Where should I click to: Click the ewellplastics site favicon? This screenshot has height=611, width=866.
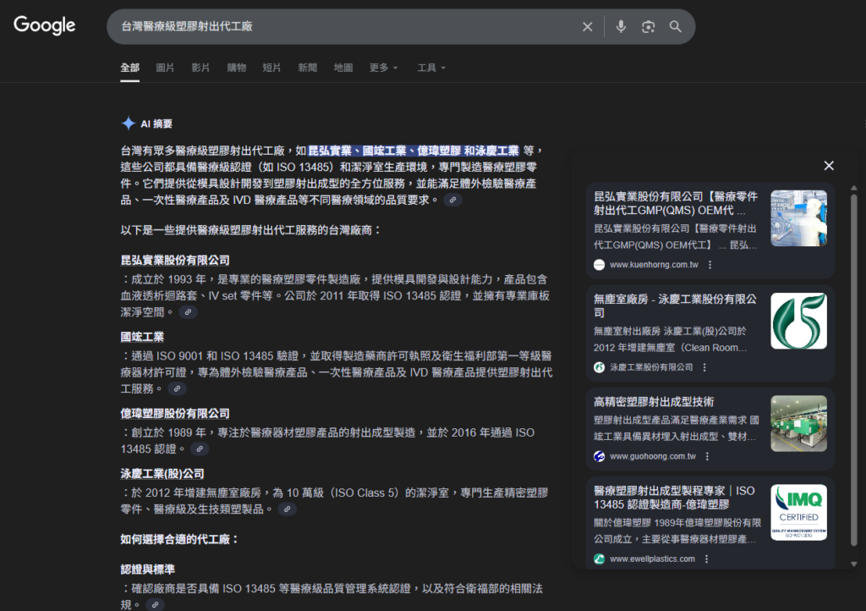600,559
